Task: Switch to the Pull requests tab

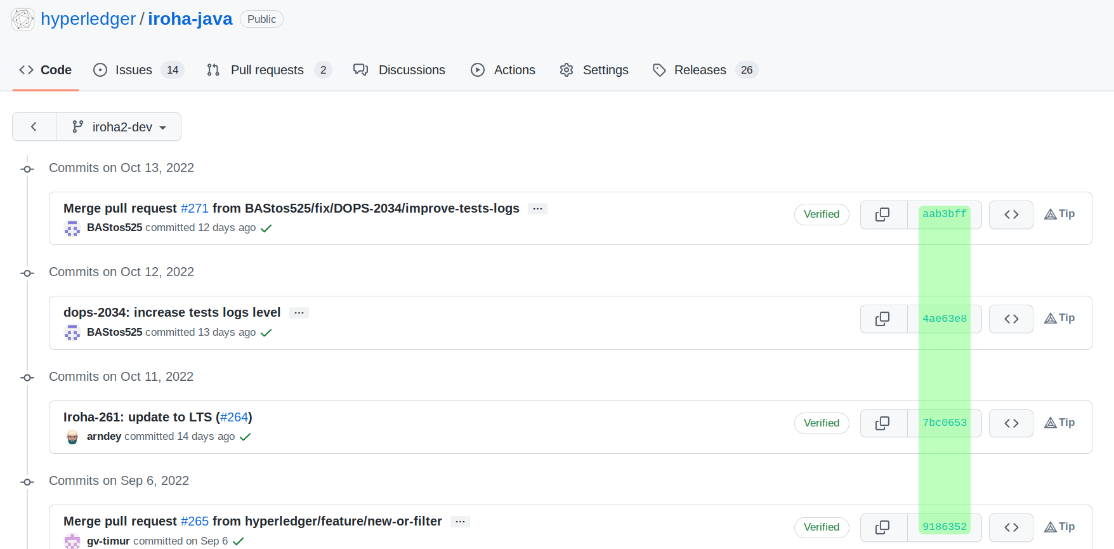Action: pyautogui.click(x=268, y=70)
